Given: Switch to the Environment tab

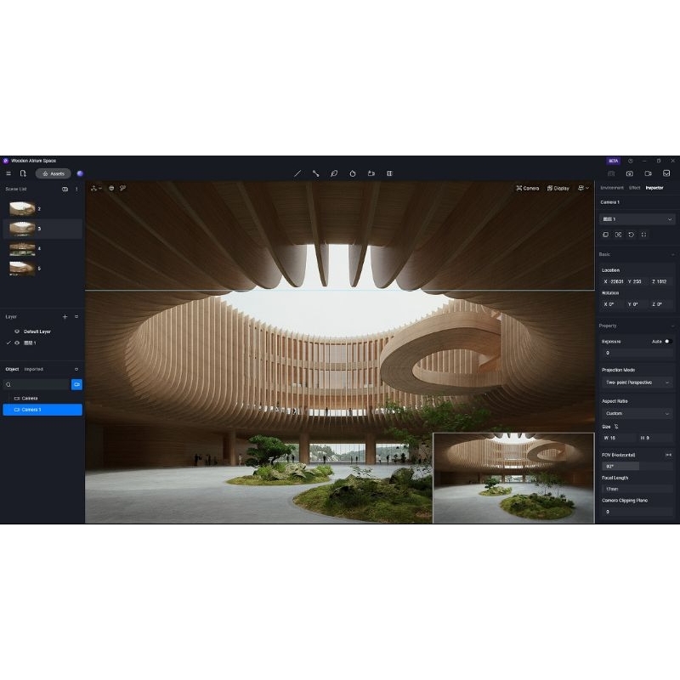Looking at the screenshot, I should pyautogui.click(x=611, y=188).
